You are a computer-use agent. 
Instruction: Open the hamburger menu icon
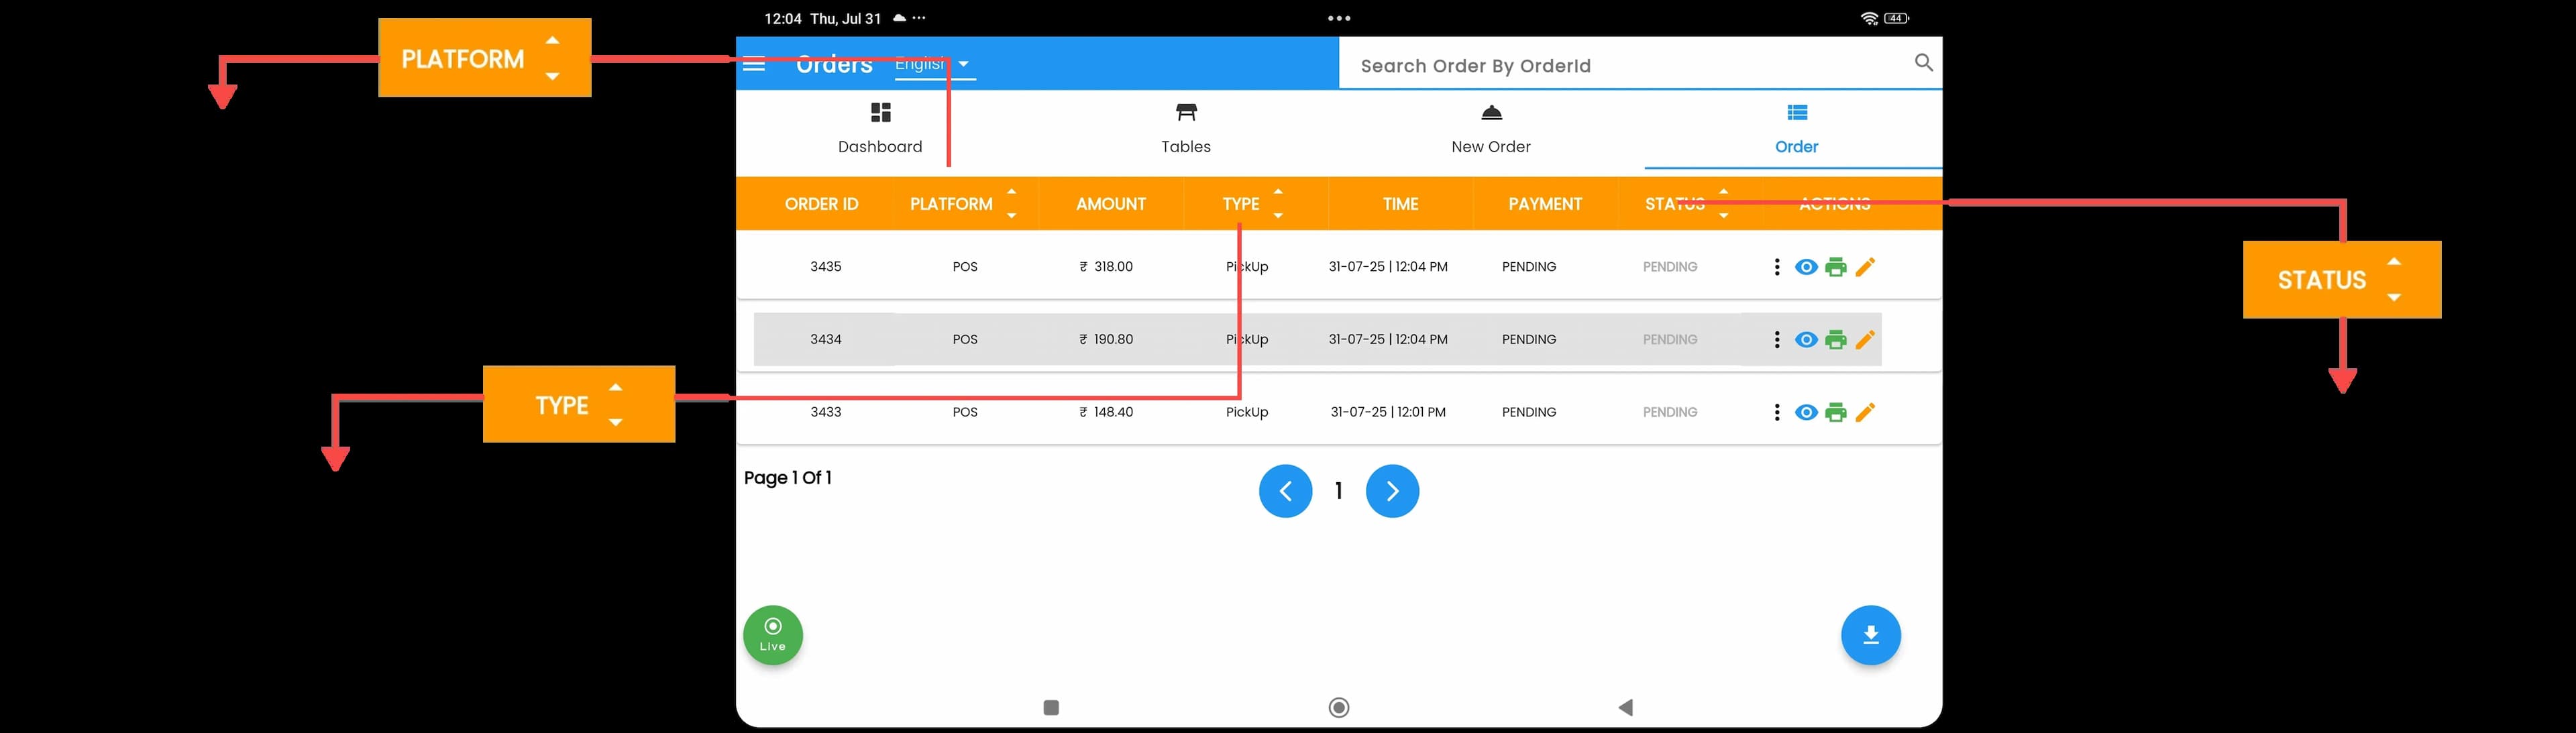(754, 64)
